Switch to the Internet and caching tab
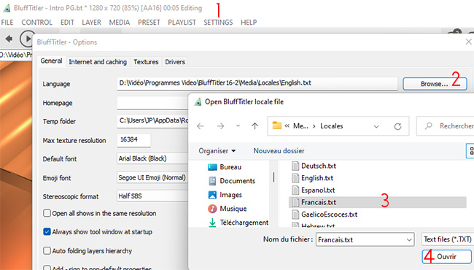 click(98, 62)
